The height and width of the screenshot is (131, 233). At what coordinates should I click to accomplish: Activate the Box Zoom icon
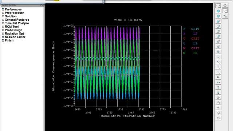218,57
